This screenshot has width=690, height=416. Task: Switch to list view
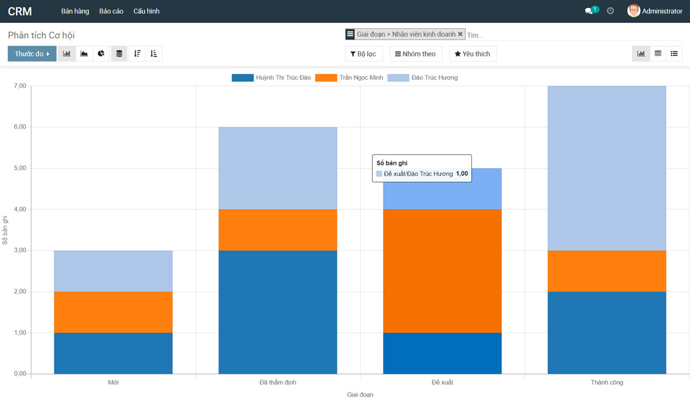(x=674, y=54)
